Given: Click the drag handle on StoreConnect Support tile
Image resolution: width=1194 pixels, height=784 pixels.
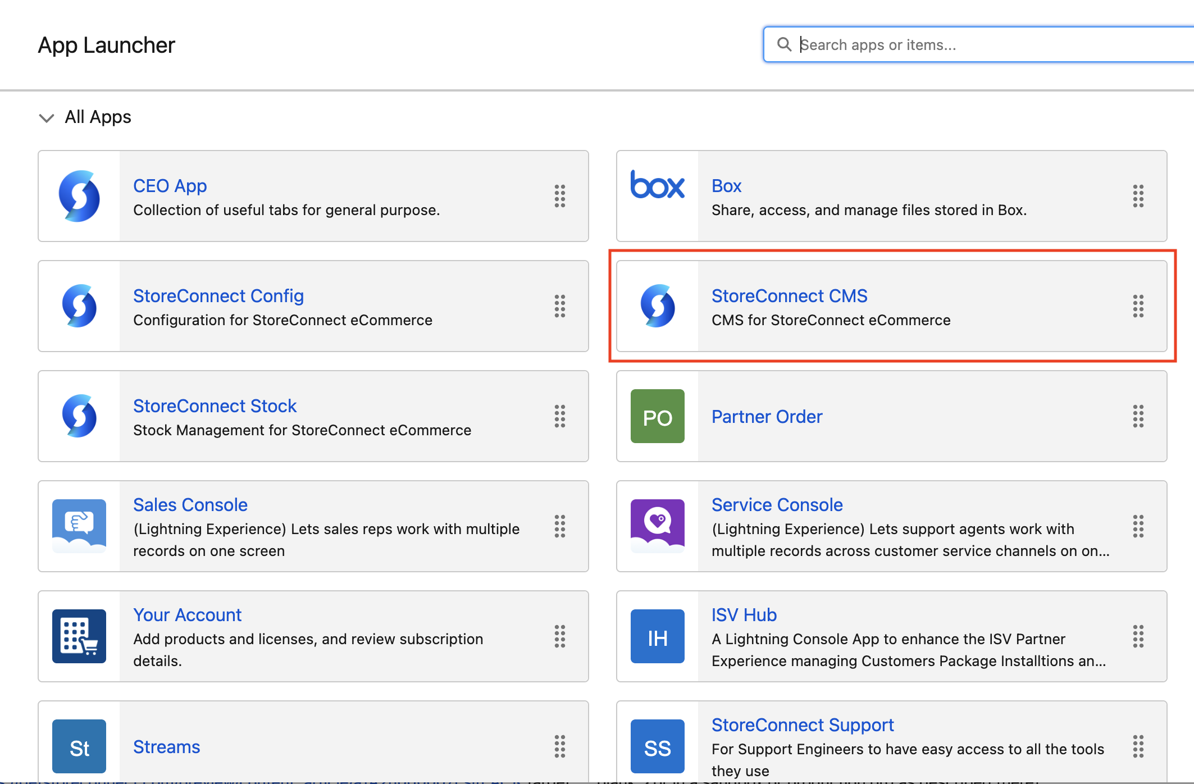Looking at the screenshot, I should tap(1138, 746).
